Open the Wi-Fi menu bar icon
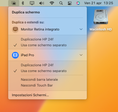Image resolution: width=118 pixels, height=112 pixels. tap(52, 3)
